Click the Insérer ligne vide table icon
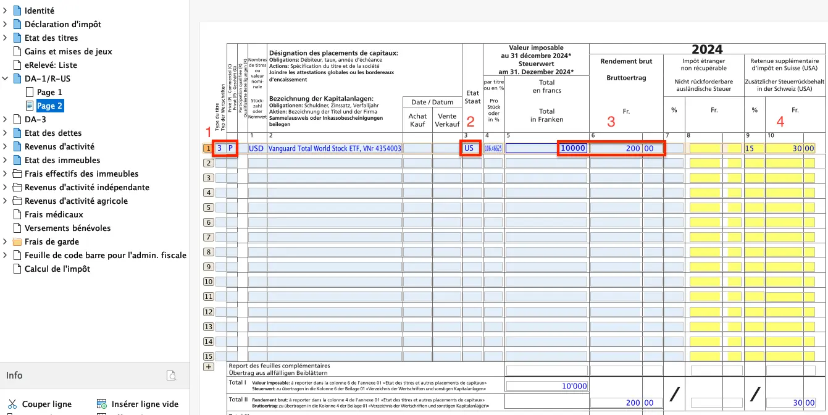Screen dimensions: 828x415 tap(102, 405)
